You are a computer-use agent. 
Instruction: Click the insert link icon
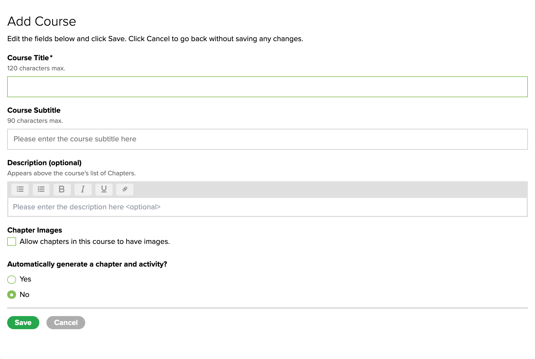coord(125,189)
